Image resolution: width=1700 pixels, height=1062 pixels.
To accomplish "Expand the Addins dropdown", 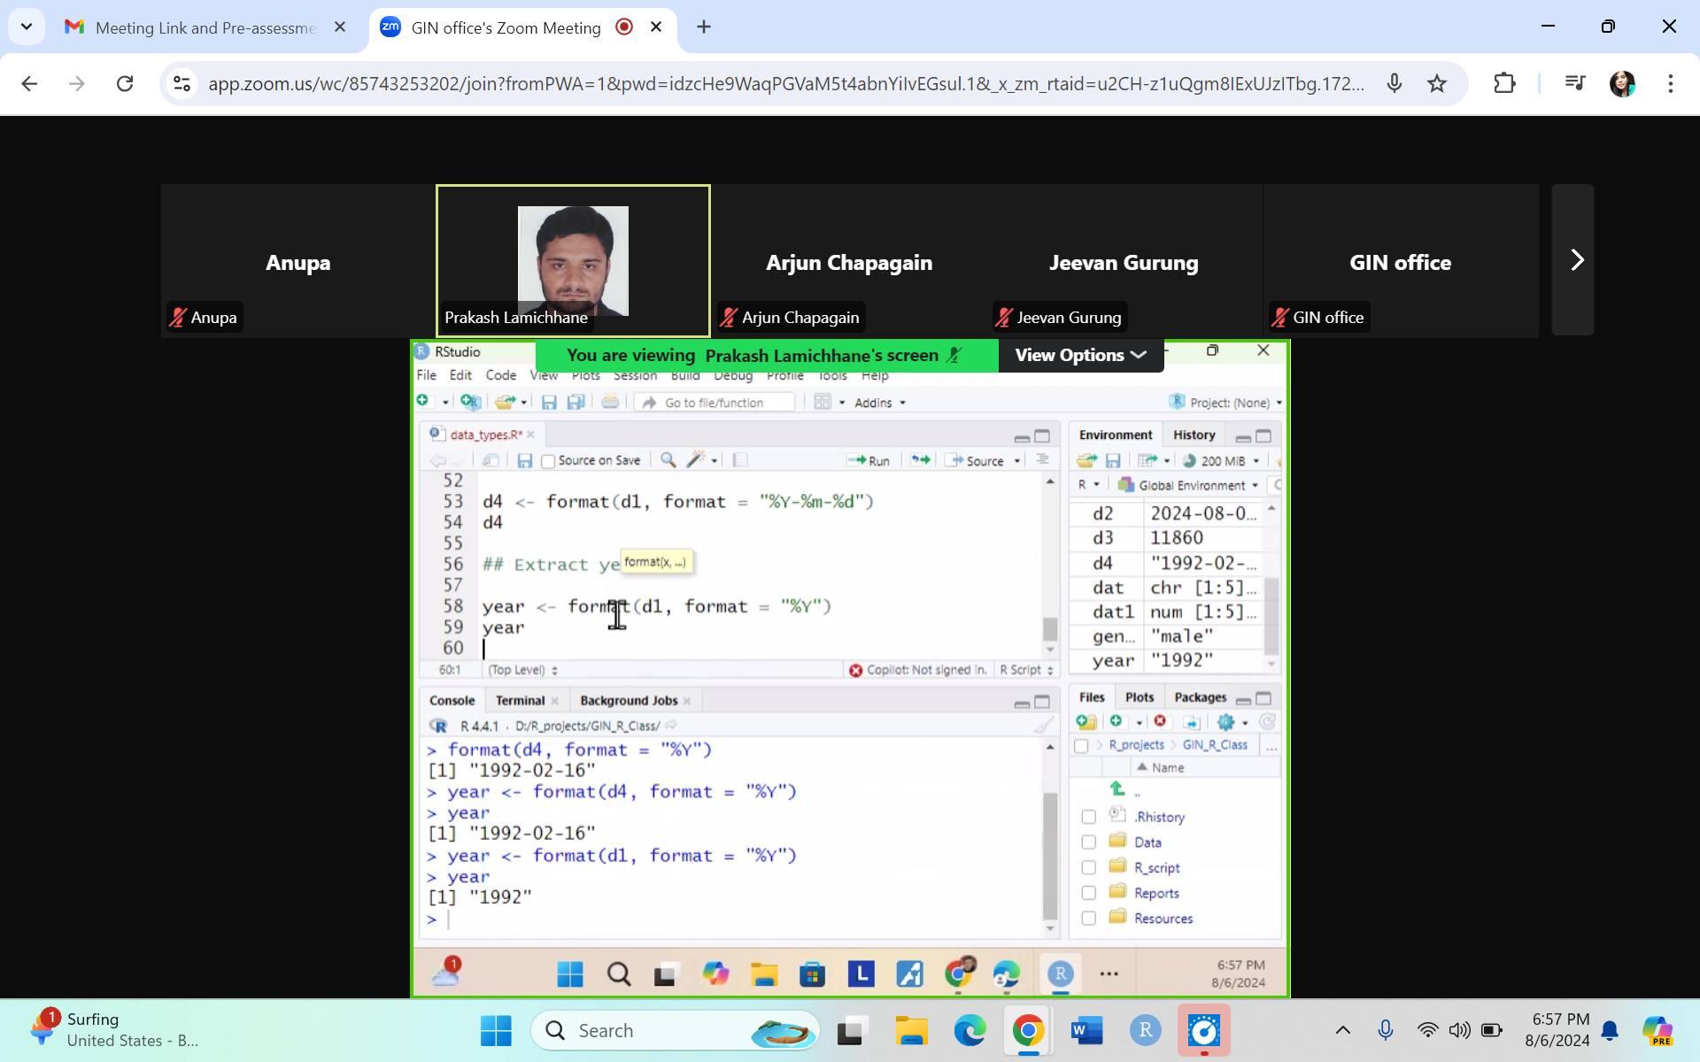I will click(877, 402).
